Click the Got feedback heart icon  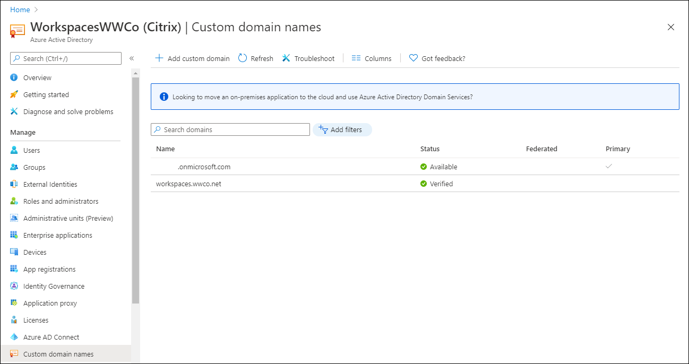(x=414, y=58)
